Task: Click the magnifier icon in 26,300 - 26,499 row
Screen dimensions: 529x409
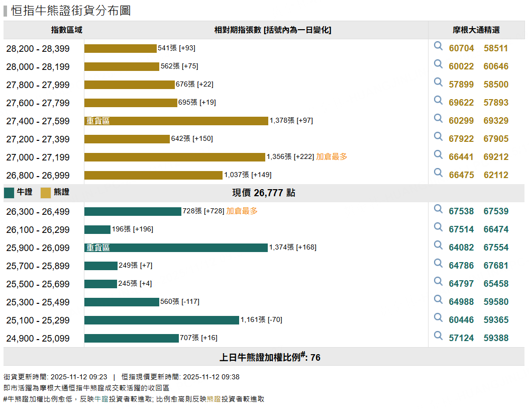Action: tap(438, 209)
